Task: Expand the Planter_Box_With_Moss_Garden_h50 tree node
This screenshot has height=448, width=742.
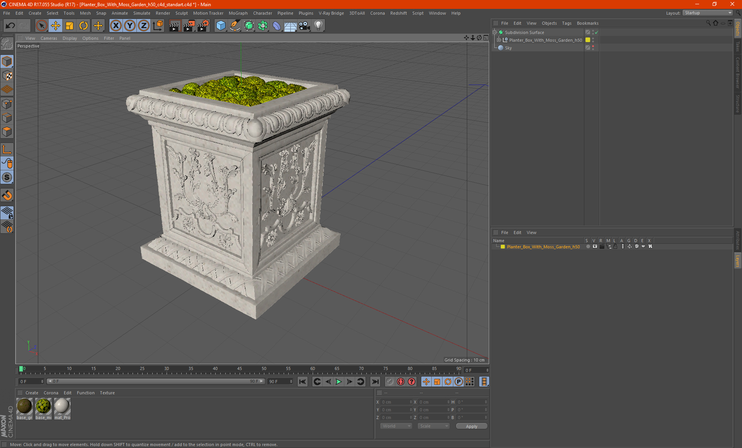Action: click(499, 40)
